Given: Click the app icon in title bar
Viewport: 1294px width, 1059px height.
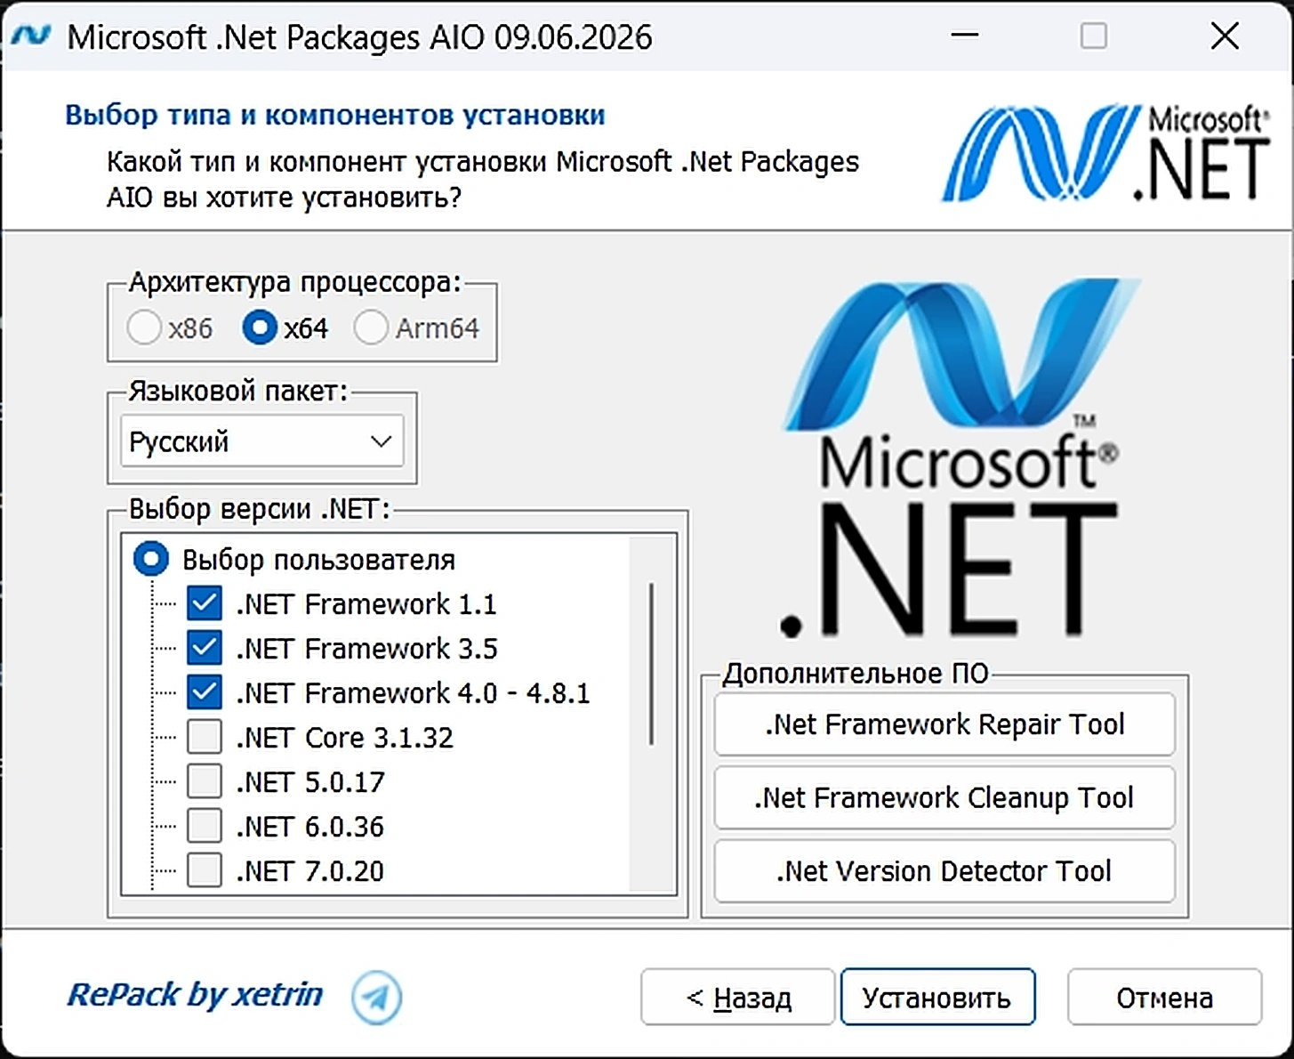Looking at the screenshot, I should tap(32, 36).
